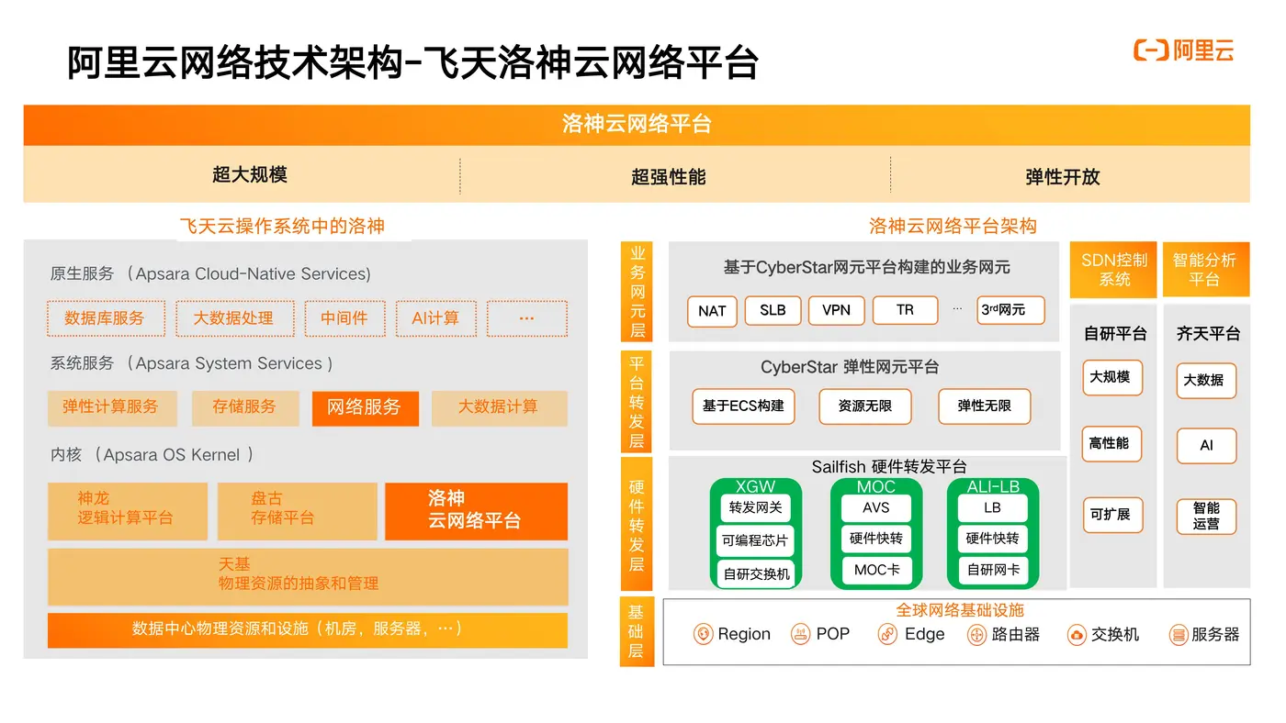Screen dimensions: 1286x723
Task: Click the Alibaba Cloud logo
Action: pyautogui.click(x=1184, y=50)
